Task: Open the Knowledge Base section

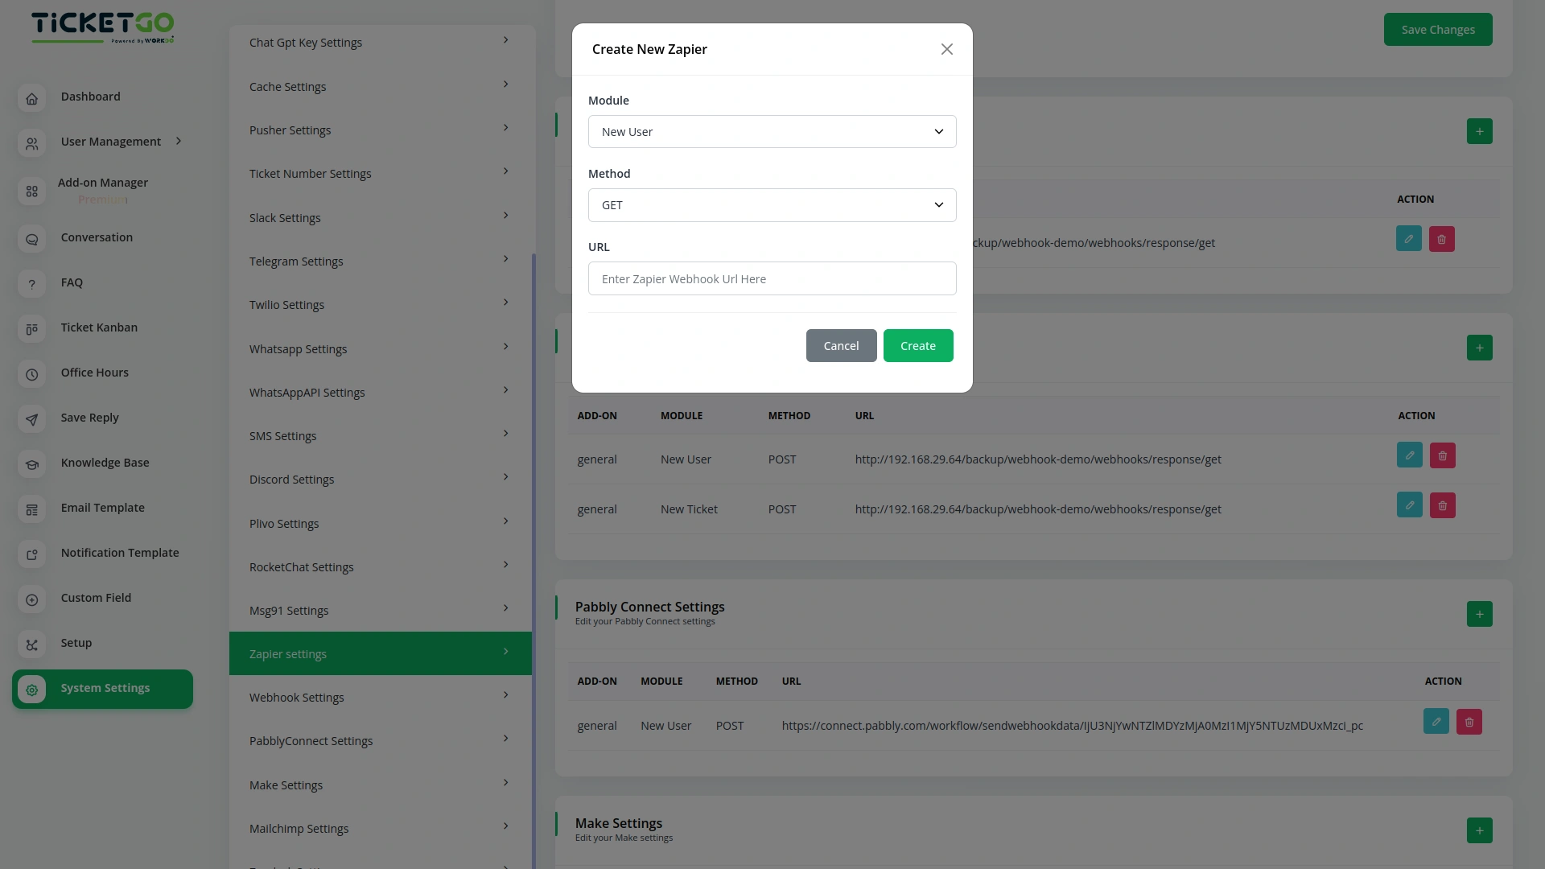Action: pyautogui.click(x=105, y=463)
